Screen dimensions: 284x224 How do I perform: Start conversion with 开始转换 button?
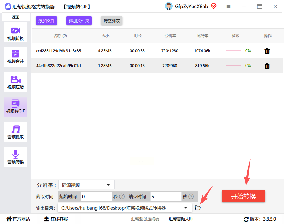(243, 196)
